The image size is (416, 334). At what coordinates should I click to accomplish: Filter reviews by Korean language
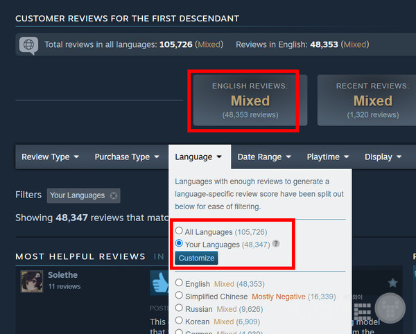pyautogui.click(x=180, y=322)
